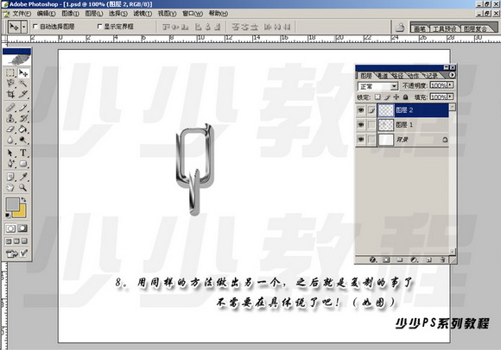Select the Move tool in toolbox
The height and width of the screenshot is (350, 501).
23,73
